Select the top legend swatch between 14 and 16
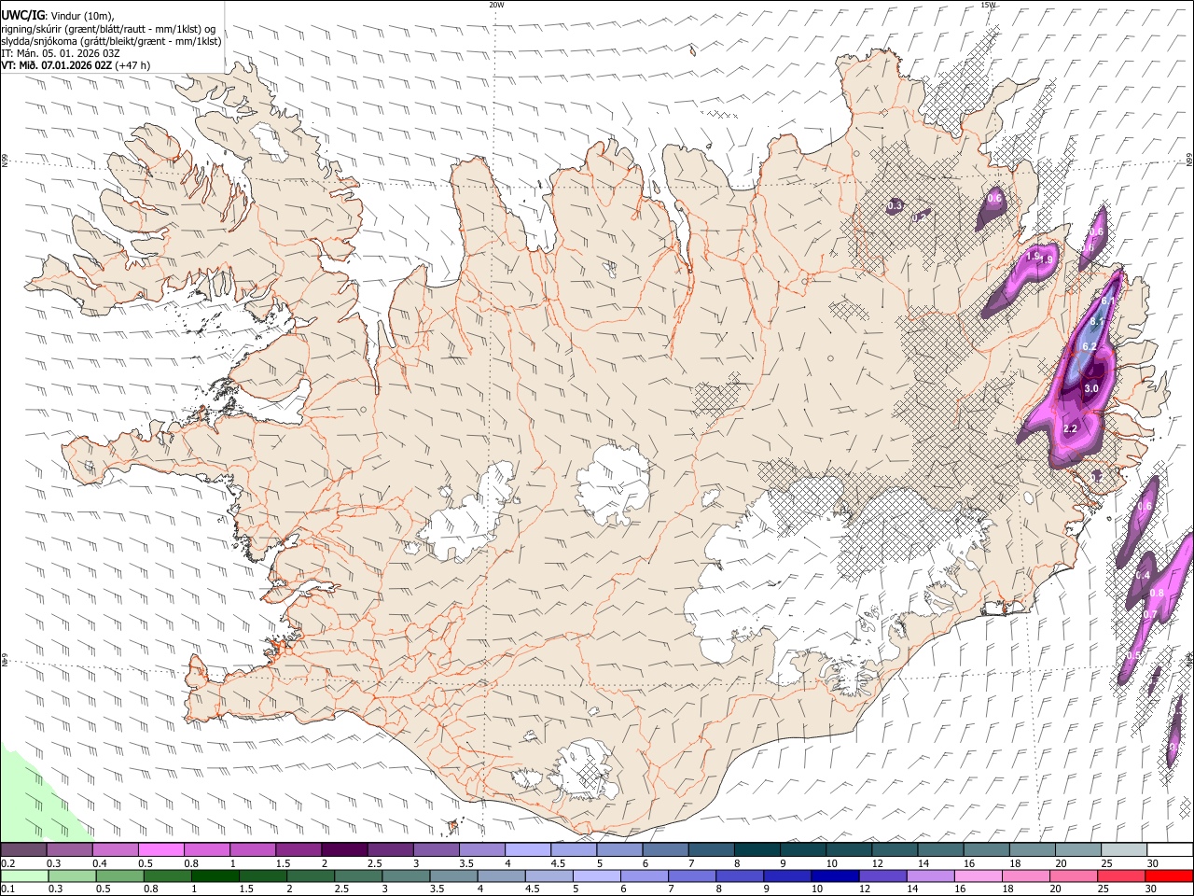Viewport: 1194px width, 896px height. [x=940, y=849]
